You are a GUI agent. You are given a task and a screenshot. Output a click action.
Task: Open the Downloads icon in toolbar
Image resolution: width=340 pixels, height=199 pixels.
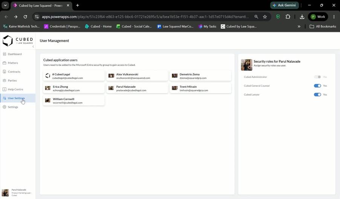(x=302, y=17)
